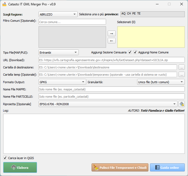Close the Catasto IT GML Merger window

182,4
